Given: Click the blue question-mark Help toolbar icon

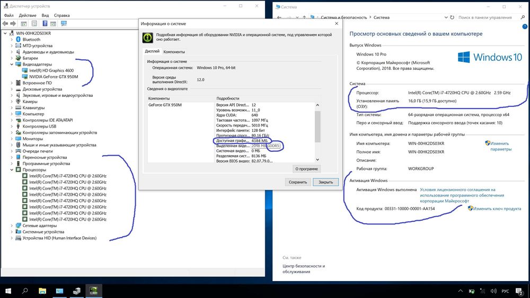Looking at the screenshot, I should coord(45,24).
